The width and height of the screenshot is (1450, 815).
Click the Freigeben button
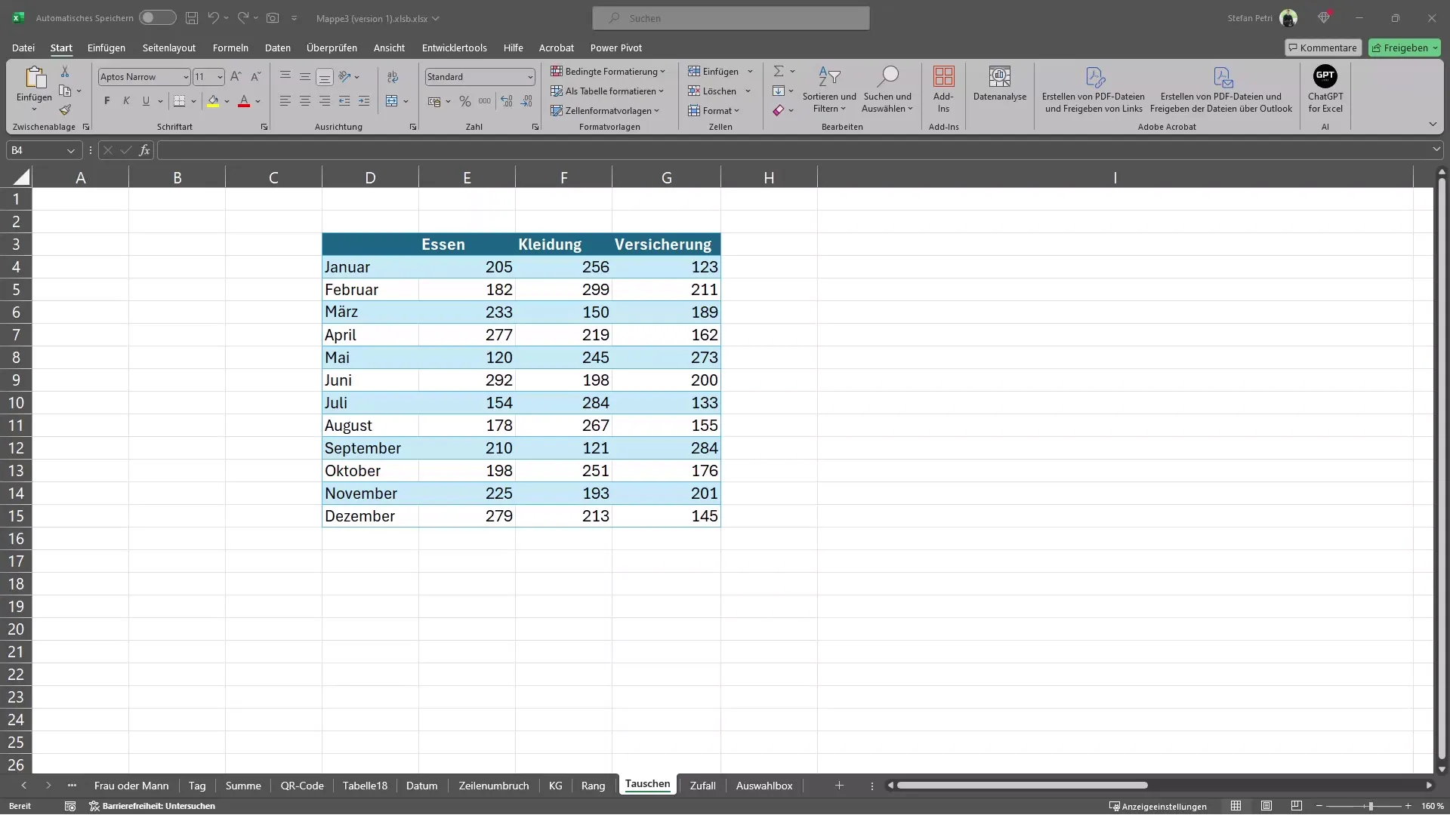tap(1406, 47)
